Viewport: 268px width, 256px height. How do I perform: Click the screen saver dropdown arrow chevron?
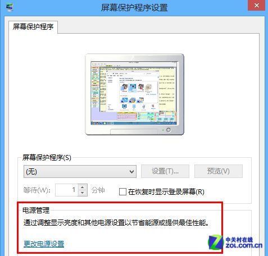(131, 171)
